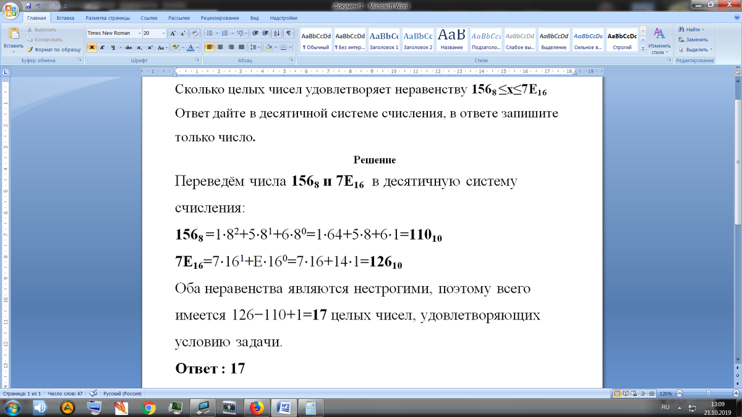Apply strikethrough formatting to selected text

129,48
